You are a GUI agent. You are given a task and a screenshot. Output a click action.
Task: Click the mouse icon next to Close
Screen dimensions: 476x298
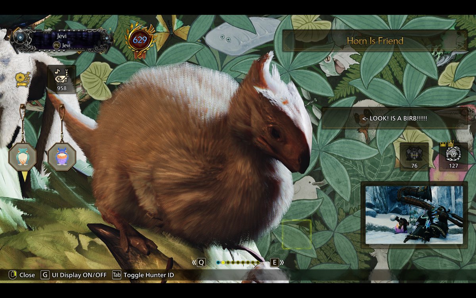(x=13, y=275)
